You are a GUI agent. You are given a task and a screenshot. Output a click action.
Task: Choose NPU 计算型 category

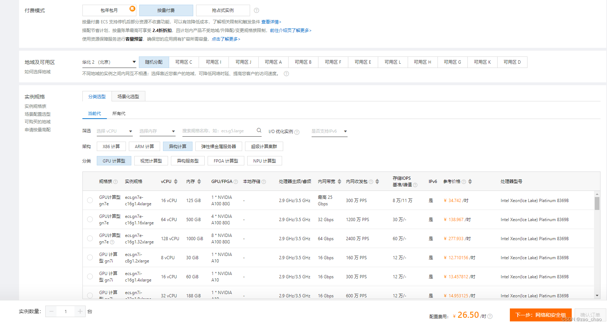click(264, 161)
